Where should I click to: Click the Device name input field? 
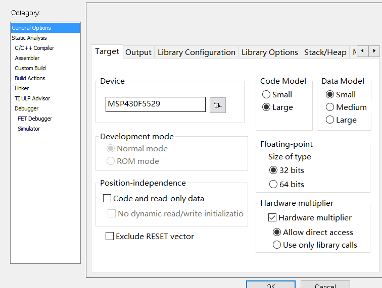point(155,104)
